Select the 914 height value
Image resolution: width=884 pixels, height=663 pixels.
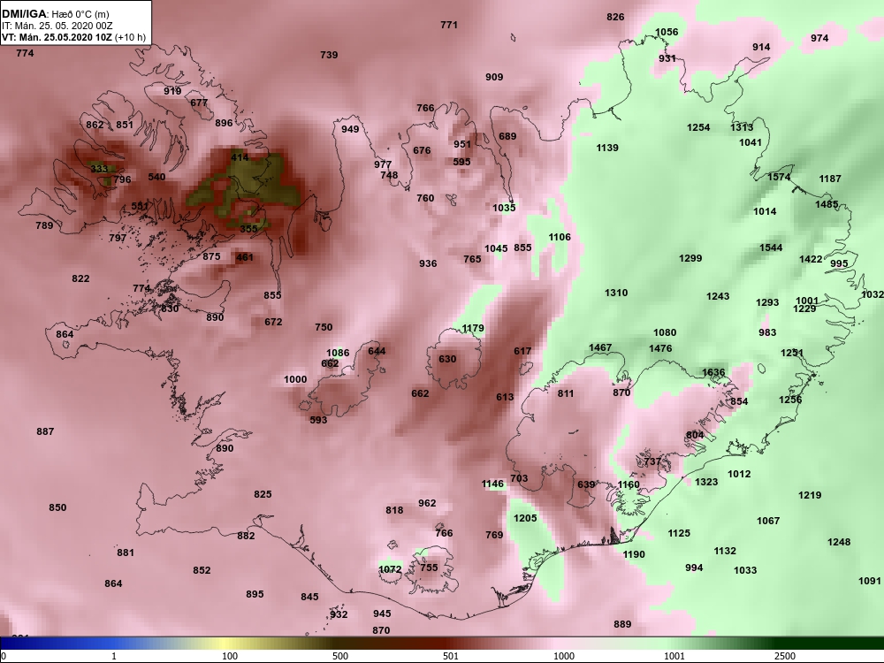761,47
